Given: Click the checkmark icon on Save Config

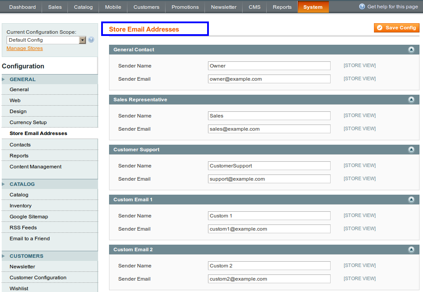Looking at the screenshot, I should pos(379,27).
